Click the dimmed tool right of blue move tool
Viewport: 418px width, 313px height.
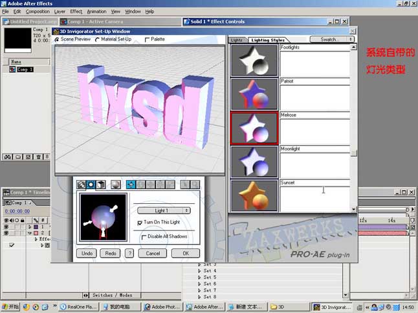tap(141, 185)
